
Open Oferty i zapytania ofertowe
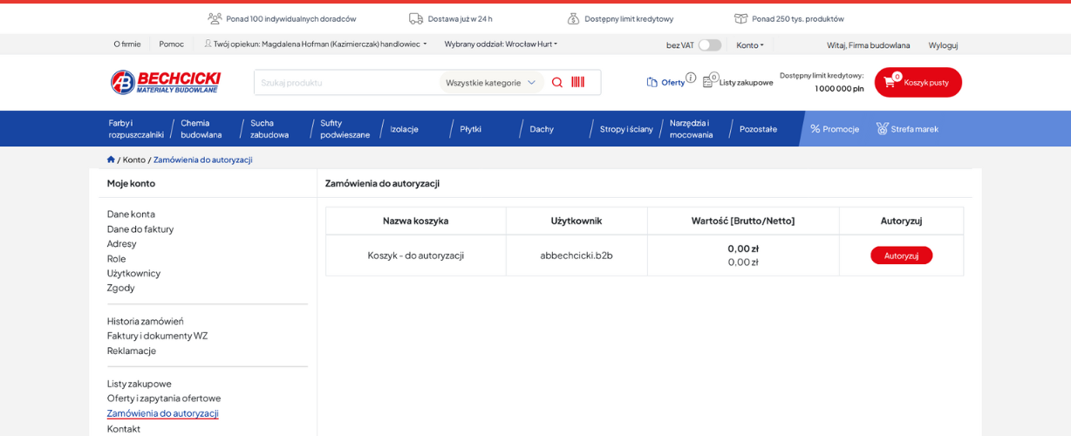164,399
